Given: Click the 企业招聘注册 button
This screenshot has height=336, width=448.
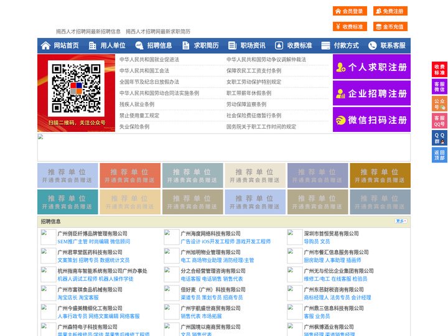Looking at the screenshot, I should tap(371, 93).
